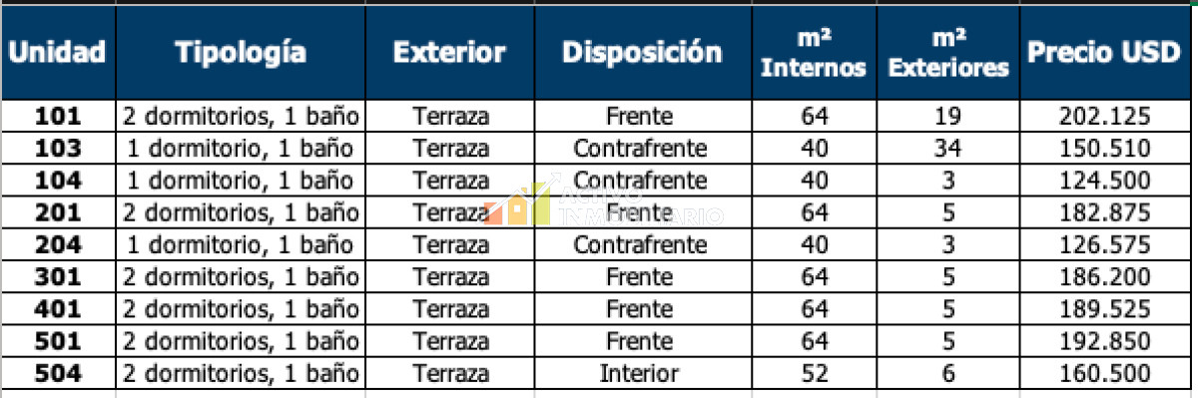Image resolution: width=1198 pixels, height=398 pixels.
Task: Click the m² Exteriores header cell
Action: tap(948, 53)
